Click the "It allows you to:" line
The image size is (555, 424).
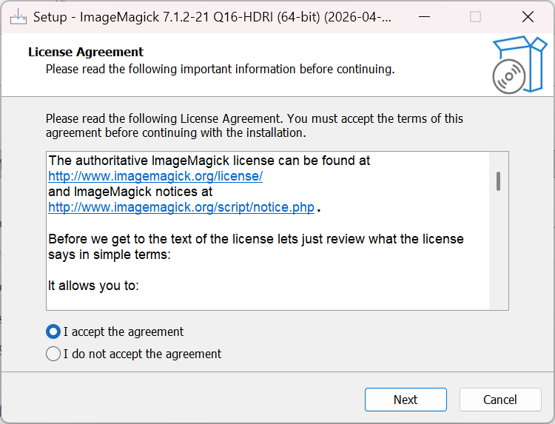(x=93, y=286)
